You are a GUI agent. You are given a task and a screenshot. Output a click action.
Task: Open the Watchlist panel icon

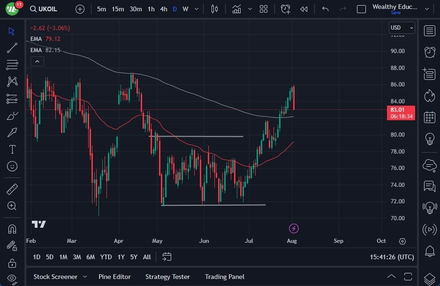[x=429, y=31]
